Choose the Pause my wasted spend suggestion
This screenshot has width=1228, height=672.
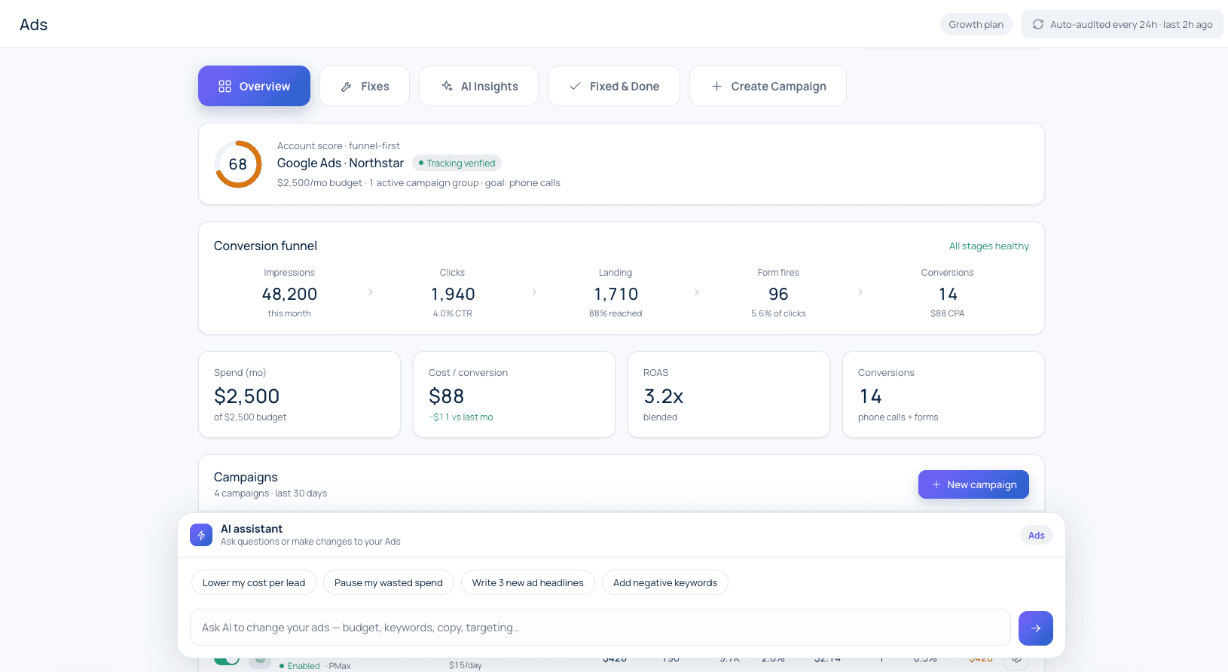(x=389, y=582)
